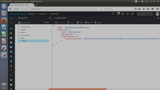Screen dimensions: 160x90
Task: Open the help question mark icon
Action: coord(132,14)
